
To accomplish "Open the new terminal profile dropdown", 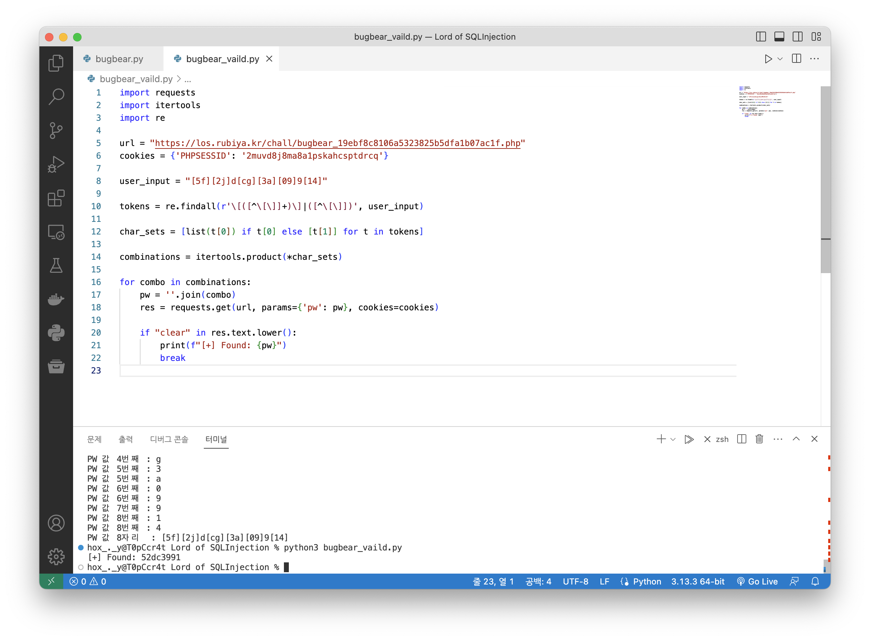I will [x=673, y=439].
